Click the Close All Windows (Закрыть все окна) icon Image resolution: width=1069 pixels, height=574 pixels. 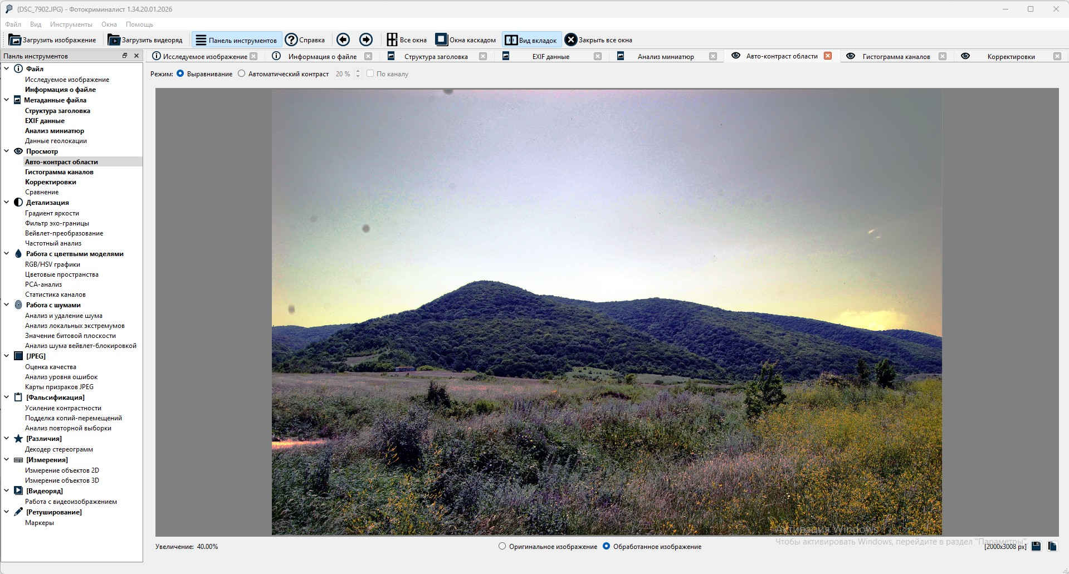(x=570, y=40)
